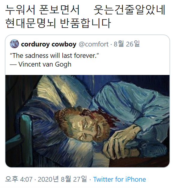Open the quoted tweet date 8월 26일
This screenshot has height=188, width=174.
click(127, 44)
